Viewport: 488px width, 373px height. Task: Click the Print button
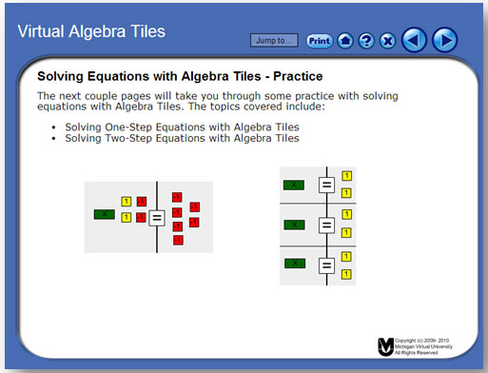(320, 41)
